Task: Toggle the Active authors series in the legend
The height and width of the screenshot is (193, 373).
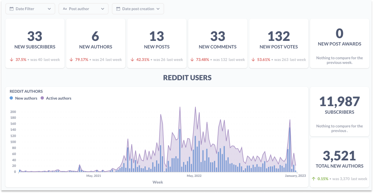Action: [56, 98]
